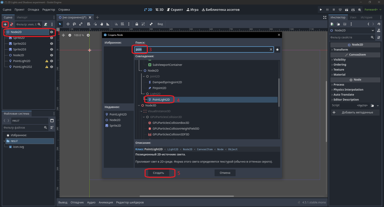This screenshot has width=384, height=207.
Task: Open the Script property dropdown arrow
Action: 378,105
